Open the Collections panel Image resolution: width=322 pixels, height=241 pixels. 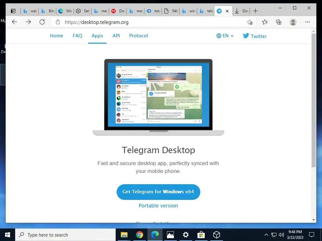coord(279,22)
